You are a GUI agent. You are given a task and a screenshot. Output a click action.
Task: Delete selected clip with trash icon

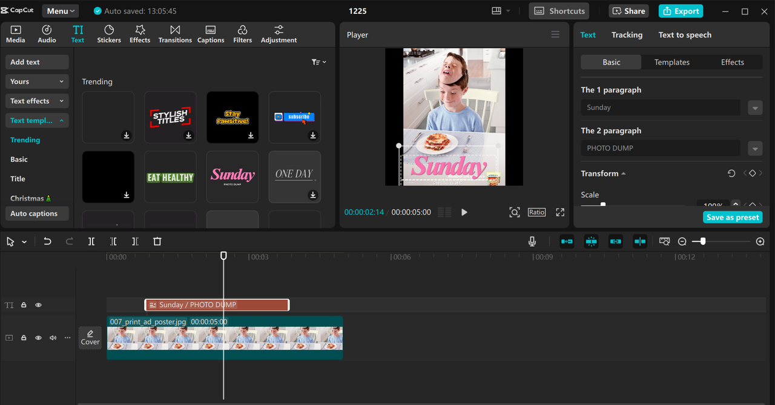pos(157,241)
